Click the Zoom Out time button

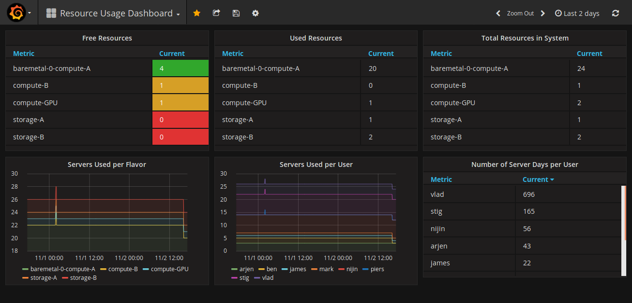pos(520,14)
